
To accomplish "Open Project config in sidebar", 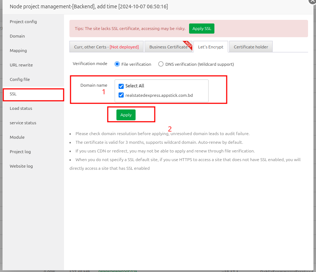I will (23, 22).
